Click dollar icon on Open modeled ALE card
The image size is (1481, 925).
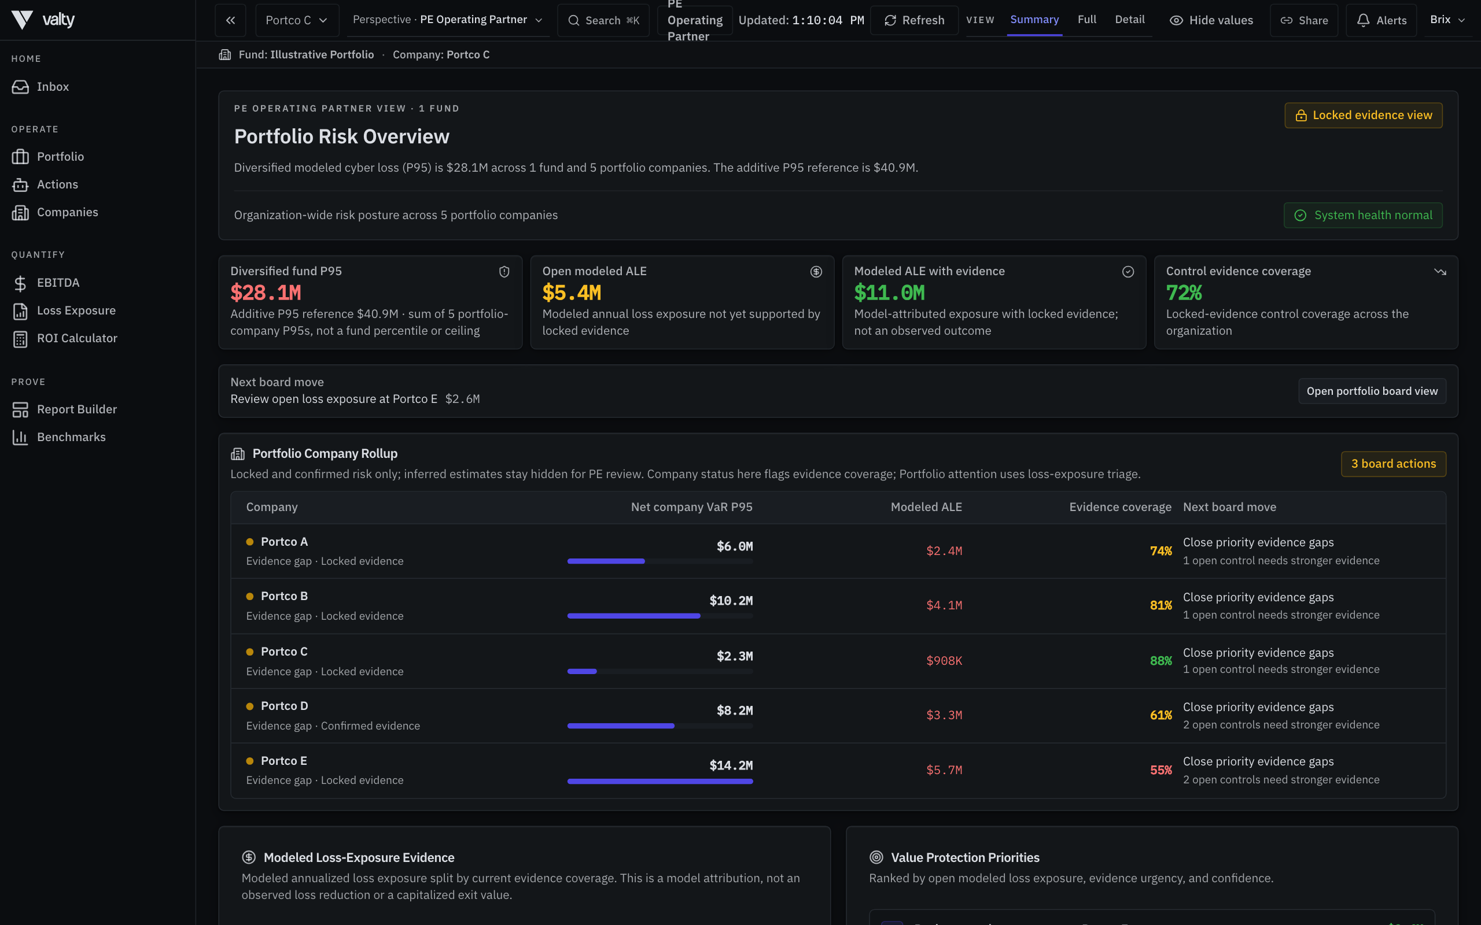816,272
